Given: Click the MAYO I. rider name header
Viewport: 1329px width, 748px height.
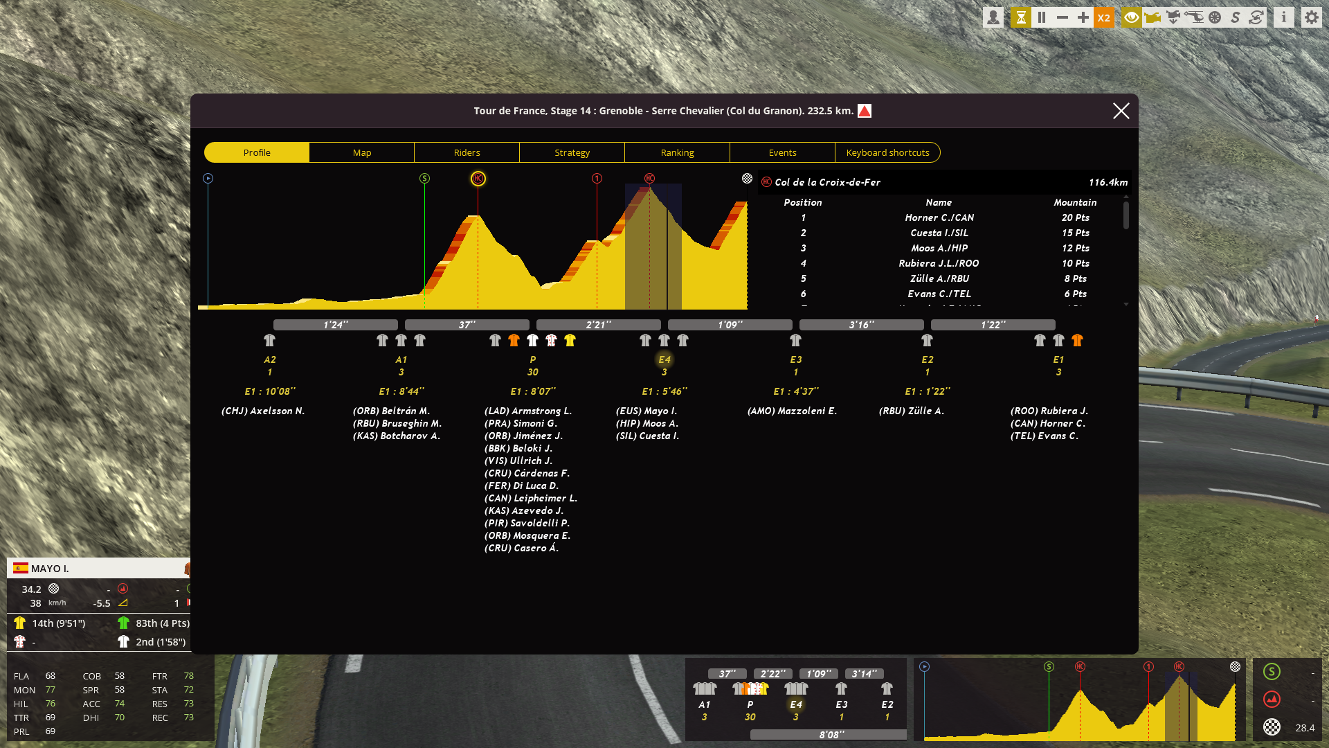Looking at the screenshot, I should tap(50, 569).
